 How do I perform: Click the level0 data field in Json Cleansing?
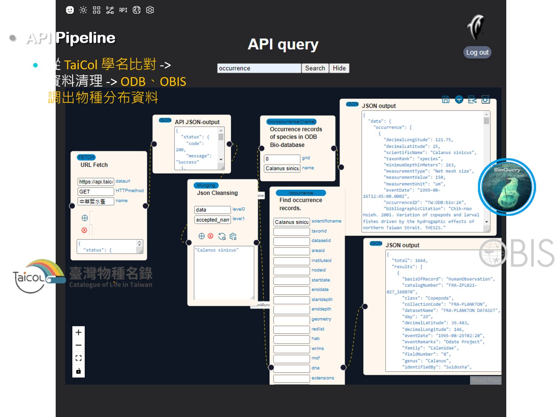(212, 210)
